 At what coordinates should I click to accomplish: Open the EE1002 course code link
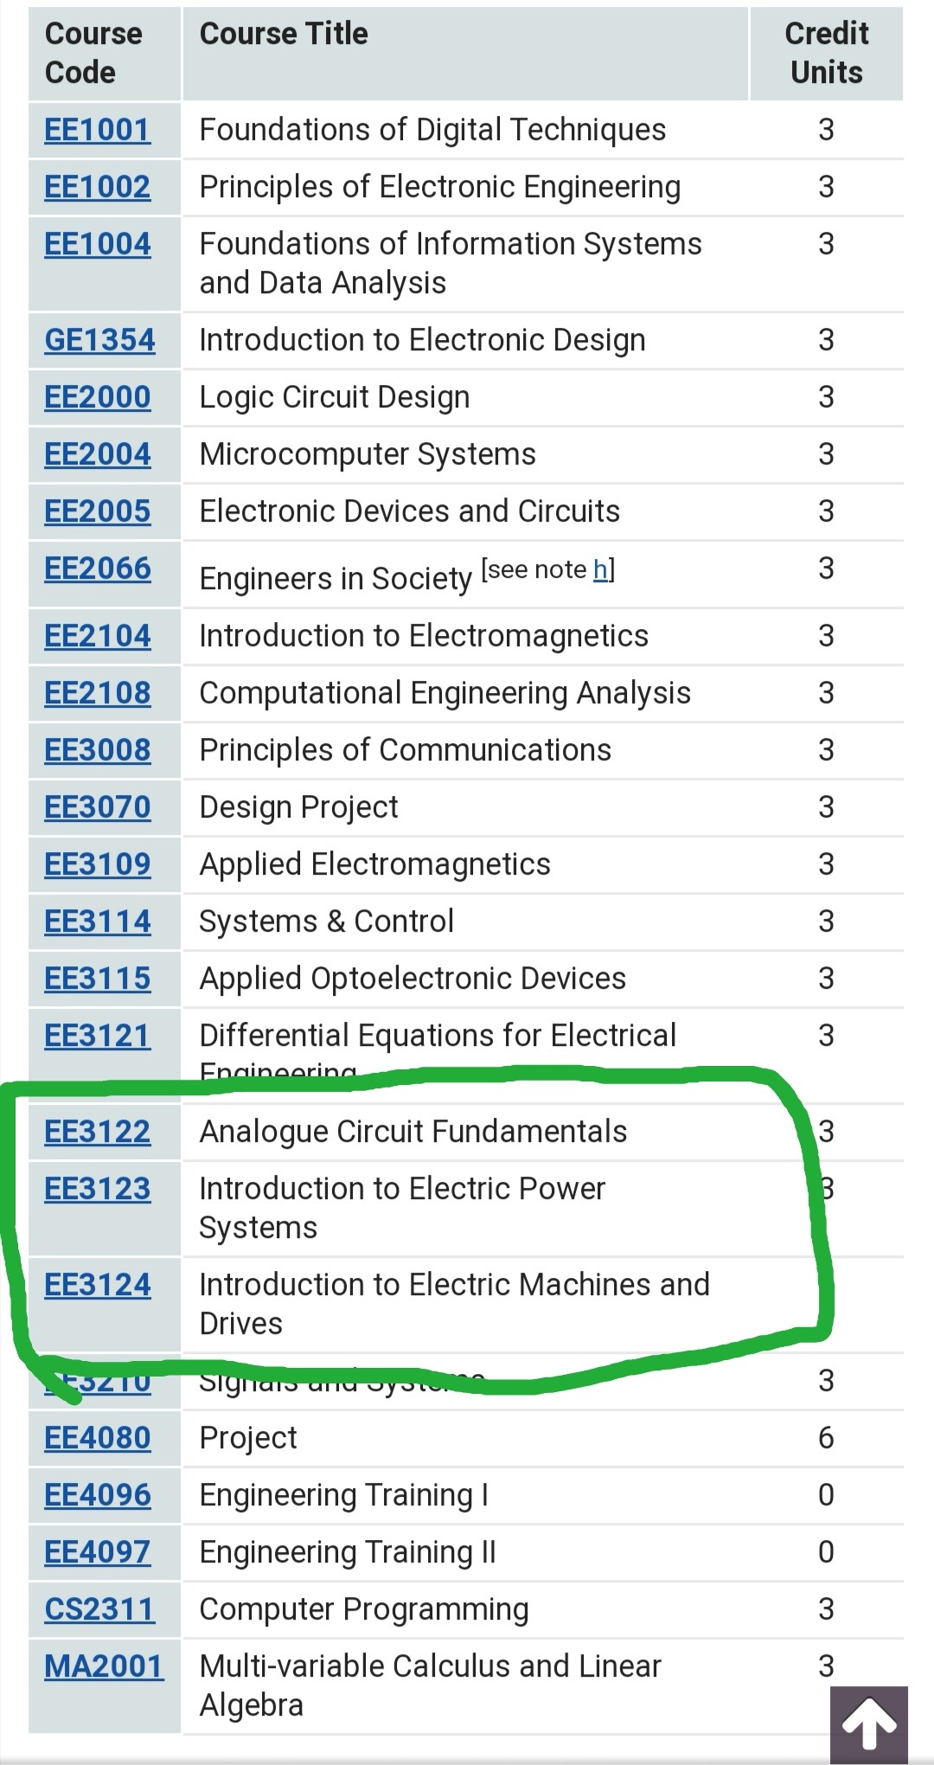click(97, 187)
